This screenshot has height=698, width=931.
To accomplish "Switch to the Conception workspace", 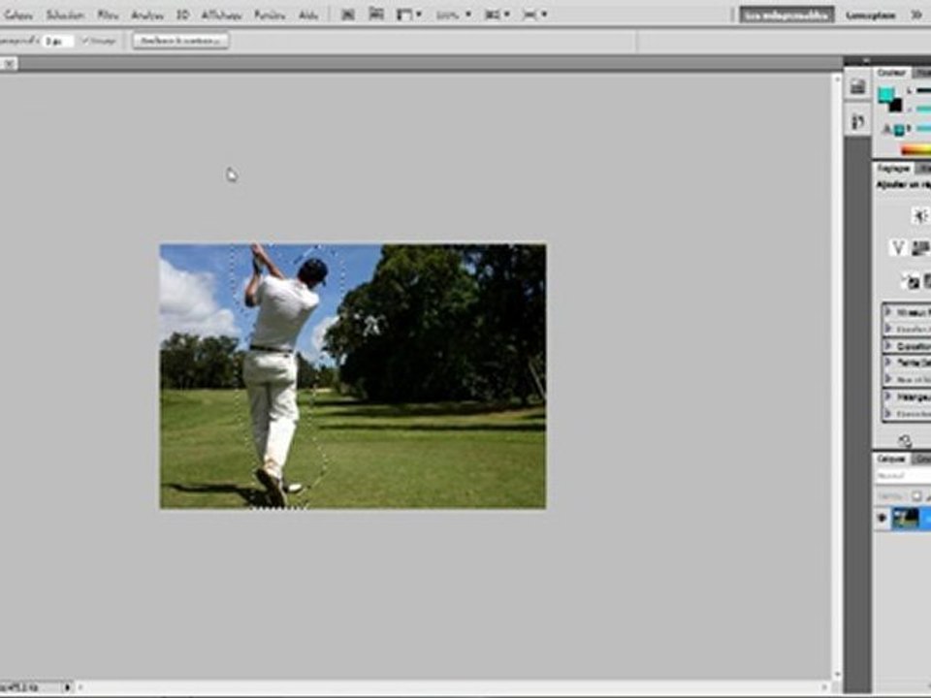I will [x=871, y=15].
